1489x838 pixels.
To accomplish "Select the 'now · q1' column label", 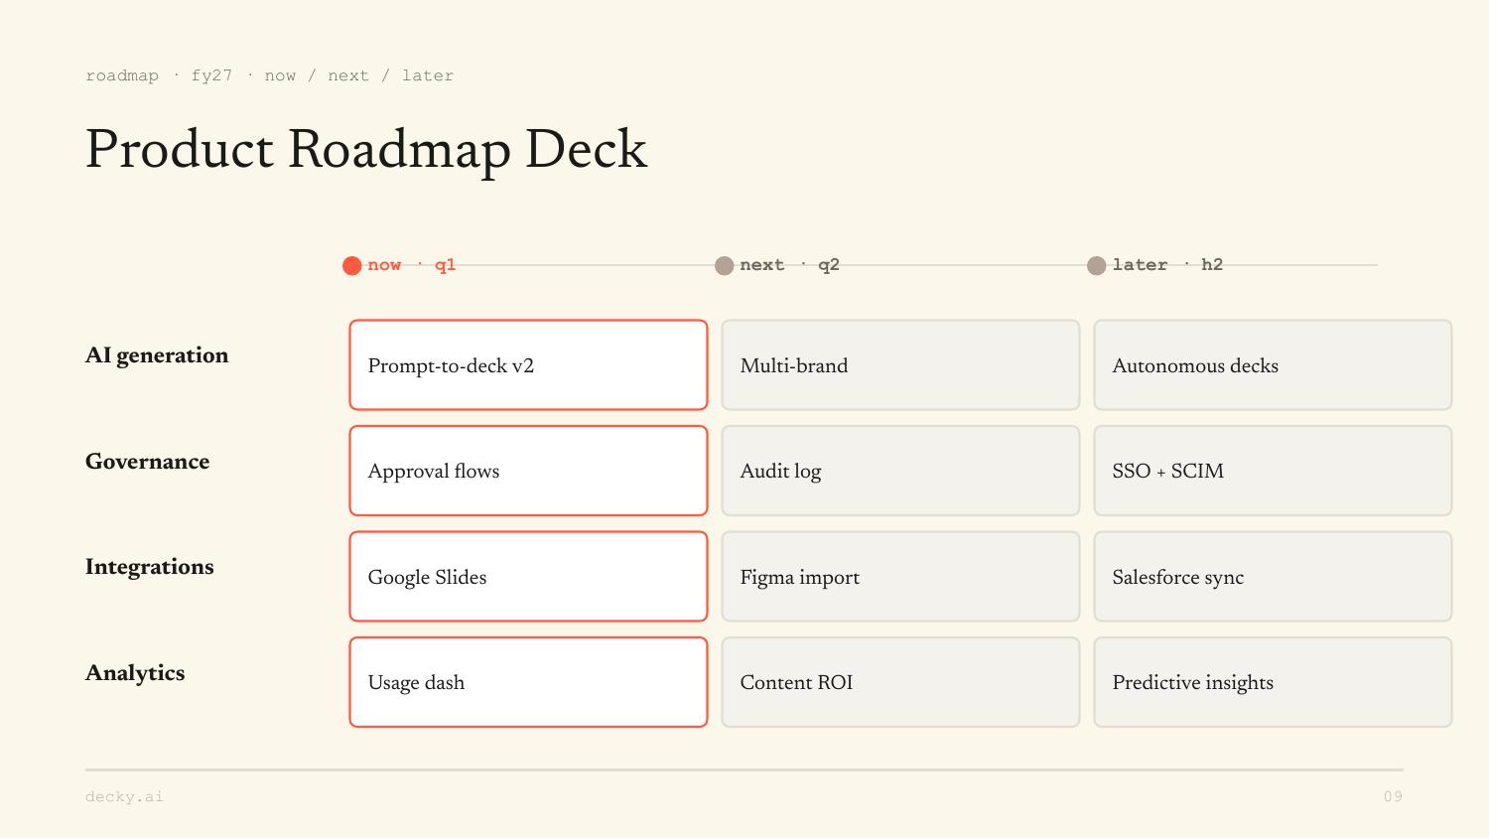I will [411, 265].
